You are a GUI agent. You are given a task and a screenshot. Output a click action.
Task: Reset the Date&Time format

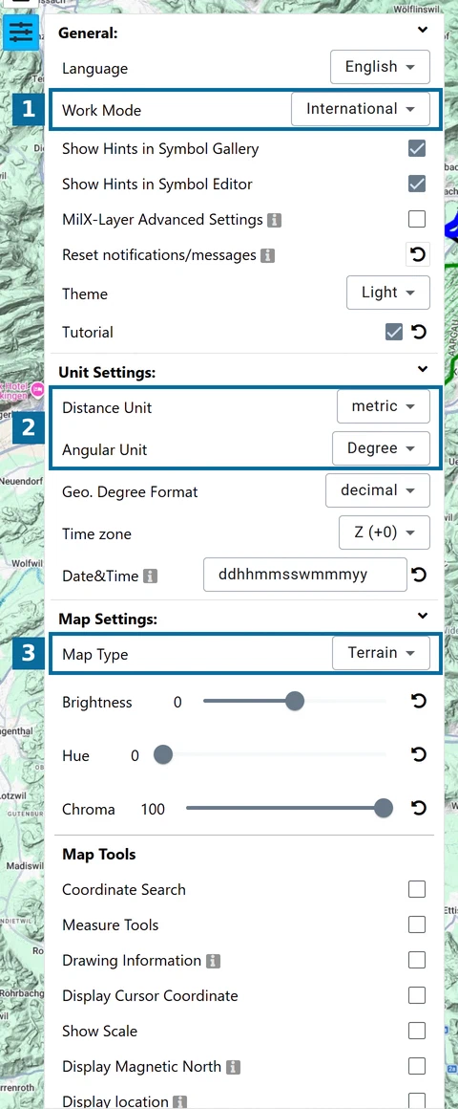419,575
